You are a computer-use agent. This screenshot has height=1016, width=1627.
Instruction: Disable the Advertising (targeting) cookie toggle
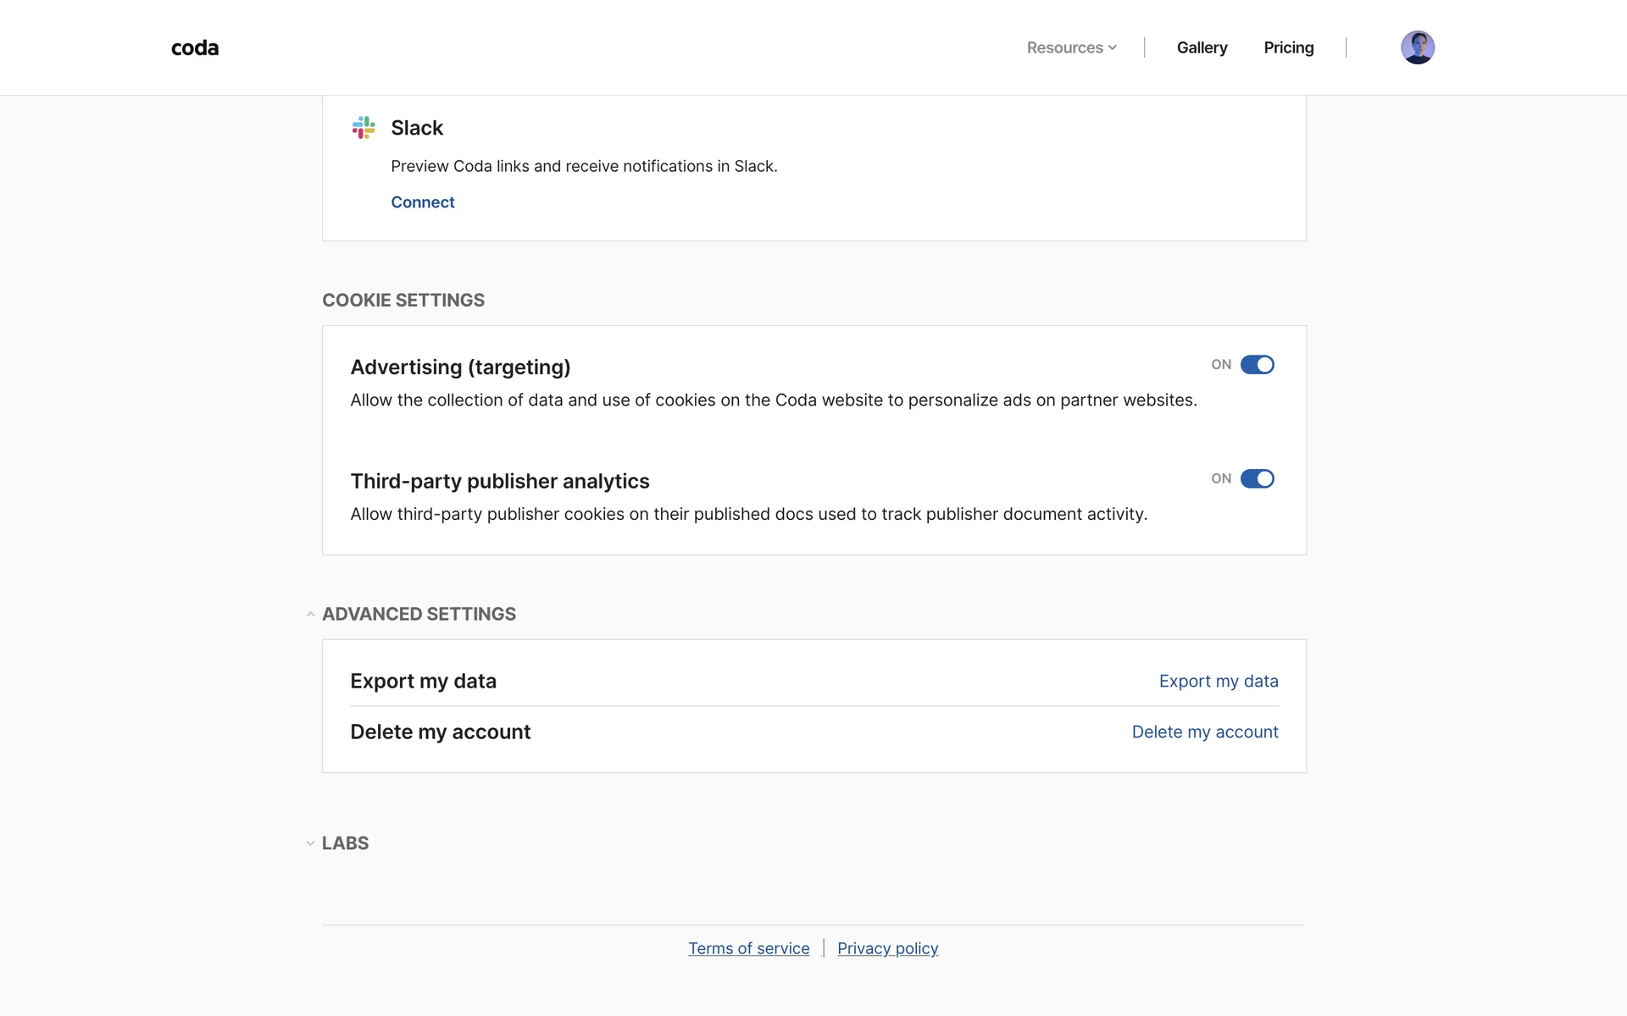[1257, 365]
